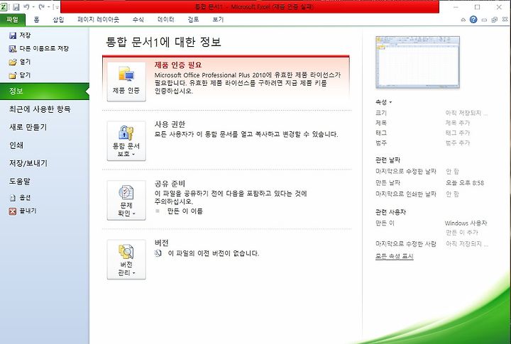511x344 pixels.
Task: Expand the 속성 properties dropdown
Action: click(383, 102)
